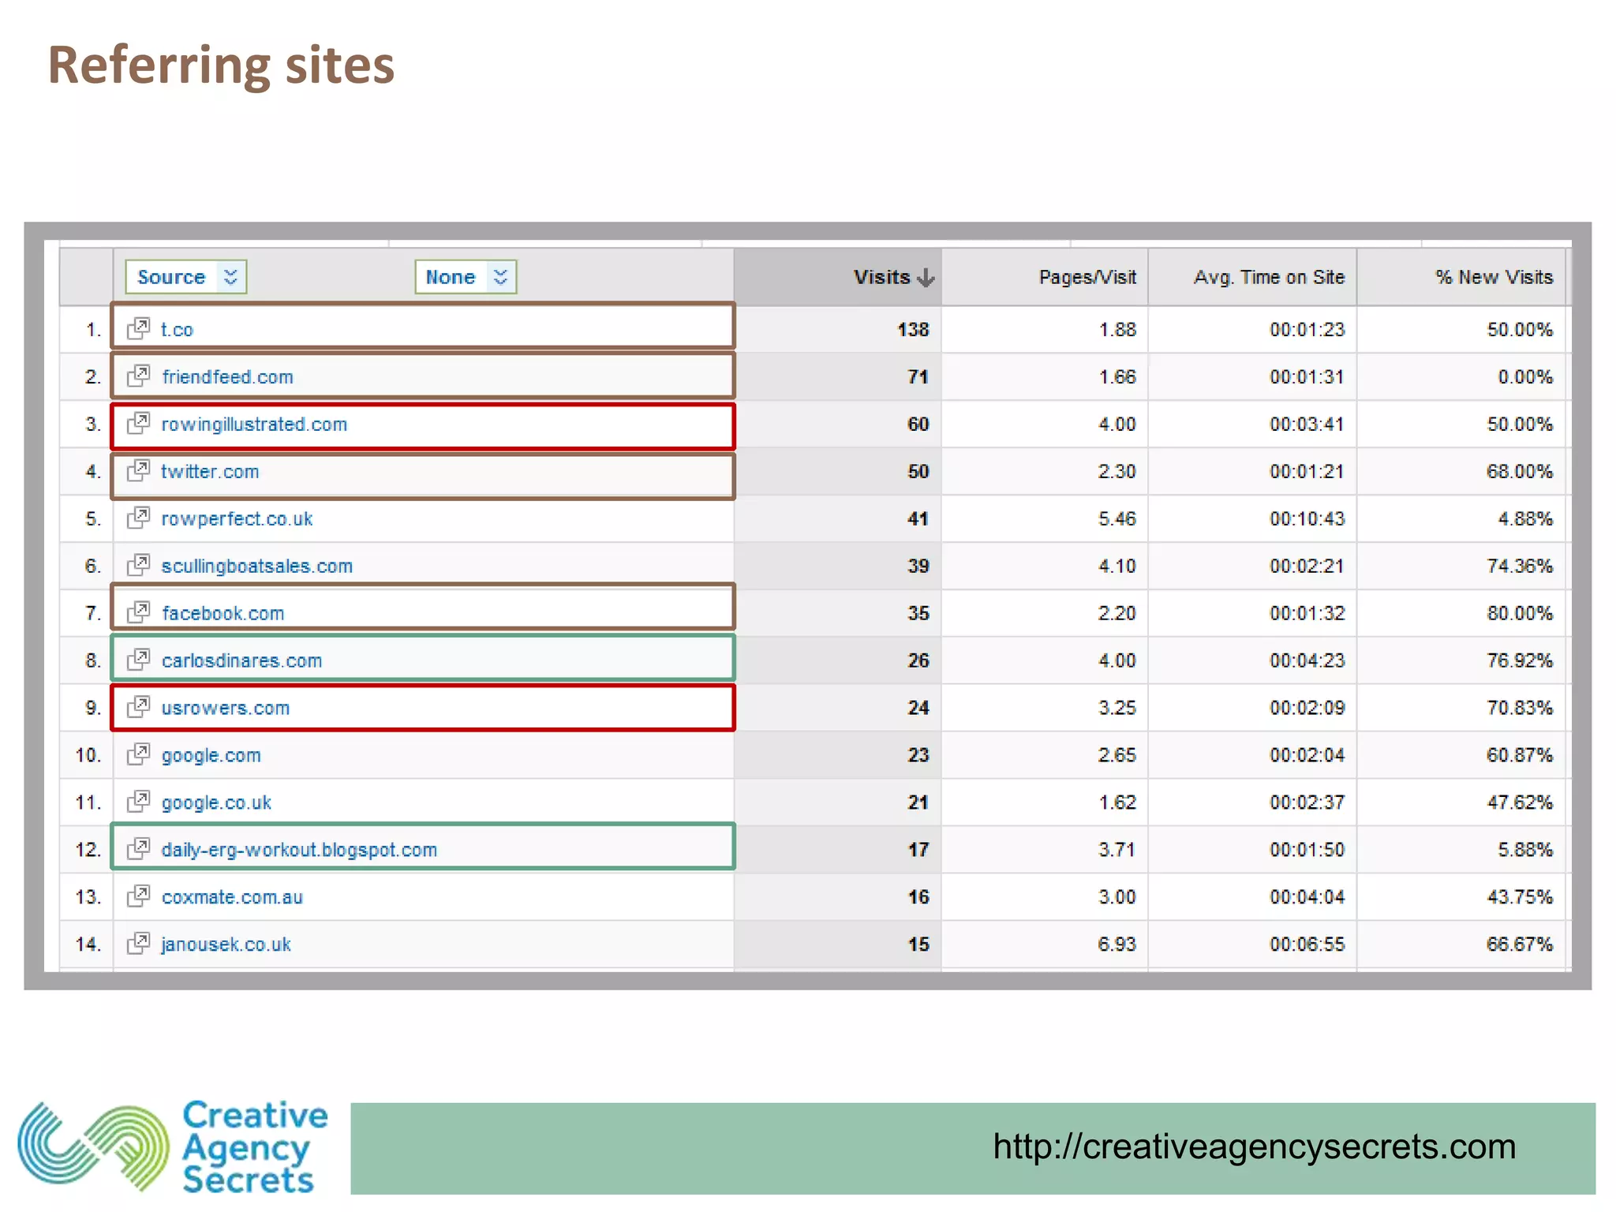Open the carlosdinares.com source link
The width and height of the screenshot is (1616, 1212).
[241, 661]
